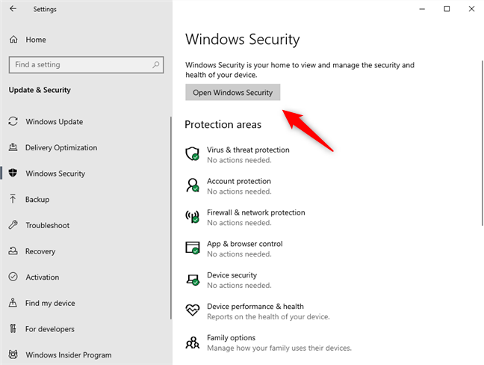Viewport: 484px width, 365px height.
Task: Click the Device performance & health heart icon
Action: tap(193, 310)
